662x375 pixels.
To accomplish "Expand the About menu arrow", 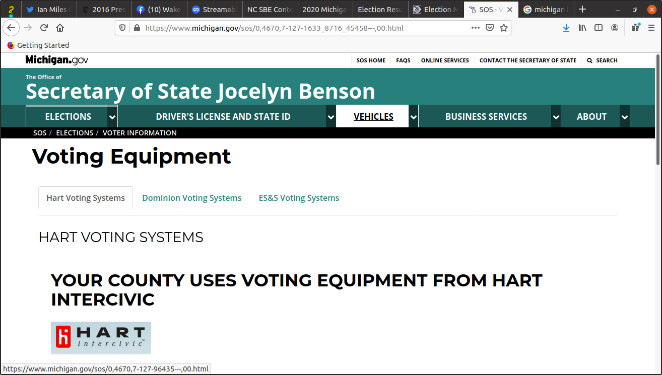I will (625, 117).
